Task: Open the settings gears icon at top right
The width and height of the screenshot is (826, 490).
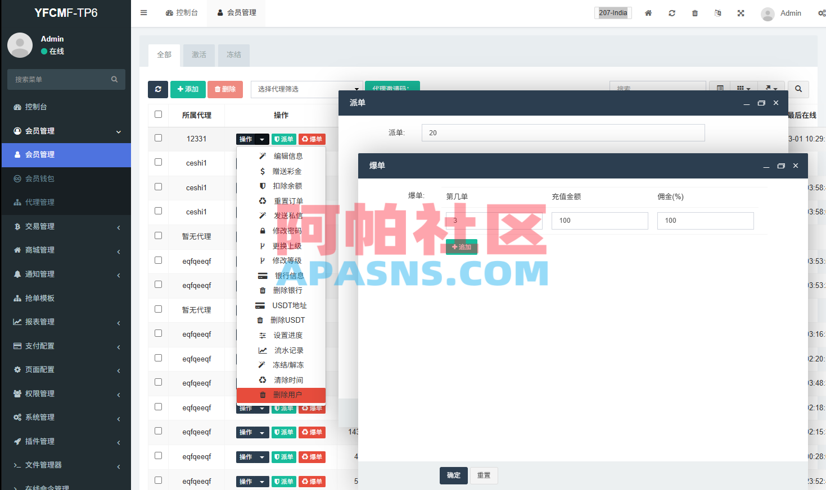Action: [x=822, y=13]
